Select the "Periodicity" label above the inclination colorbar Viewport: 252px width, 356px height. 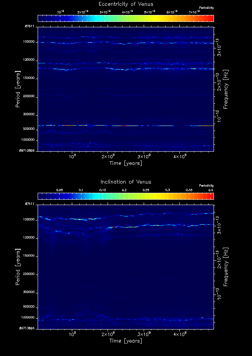207,185
